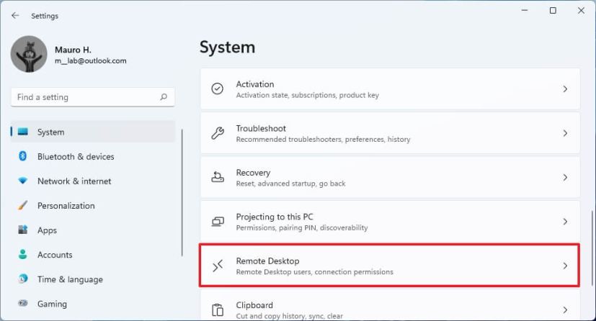Click the Network & internet wifi icon
Screen dimensions: 596x321
[x=23, y=181]
